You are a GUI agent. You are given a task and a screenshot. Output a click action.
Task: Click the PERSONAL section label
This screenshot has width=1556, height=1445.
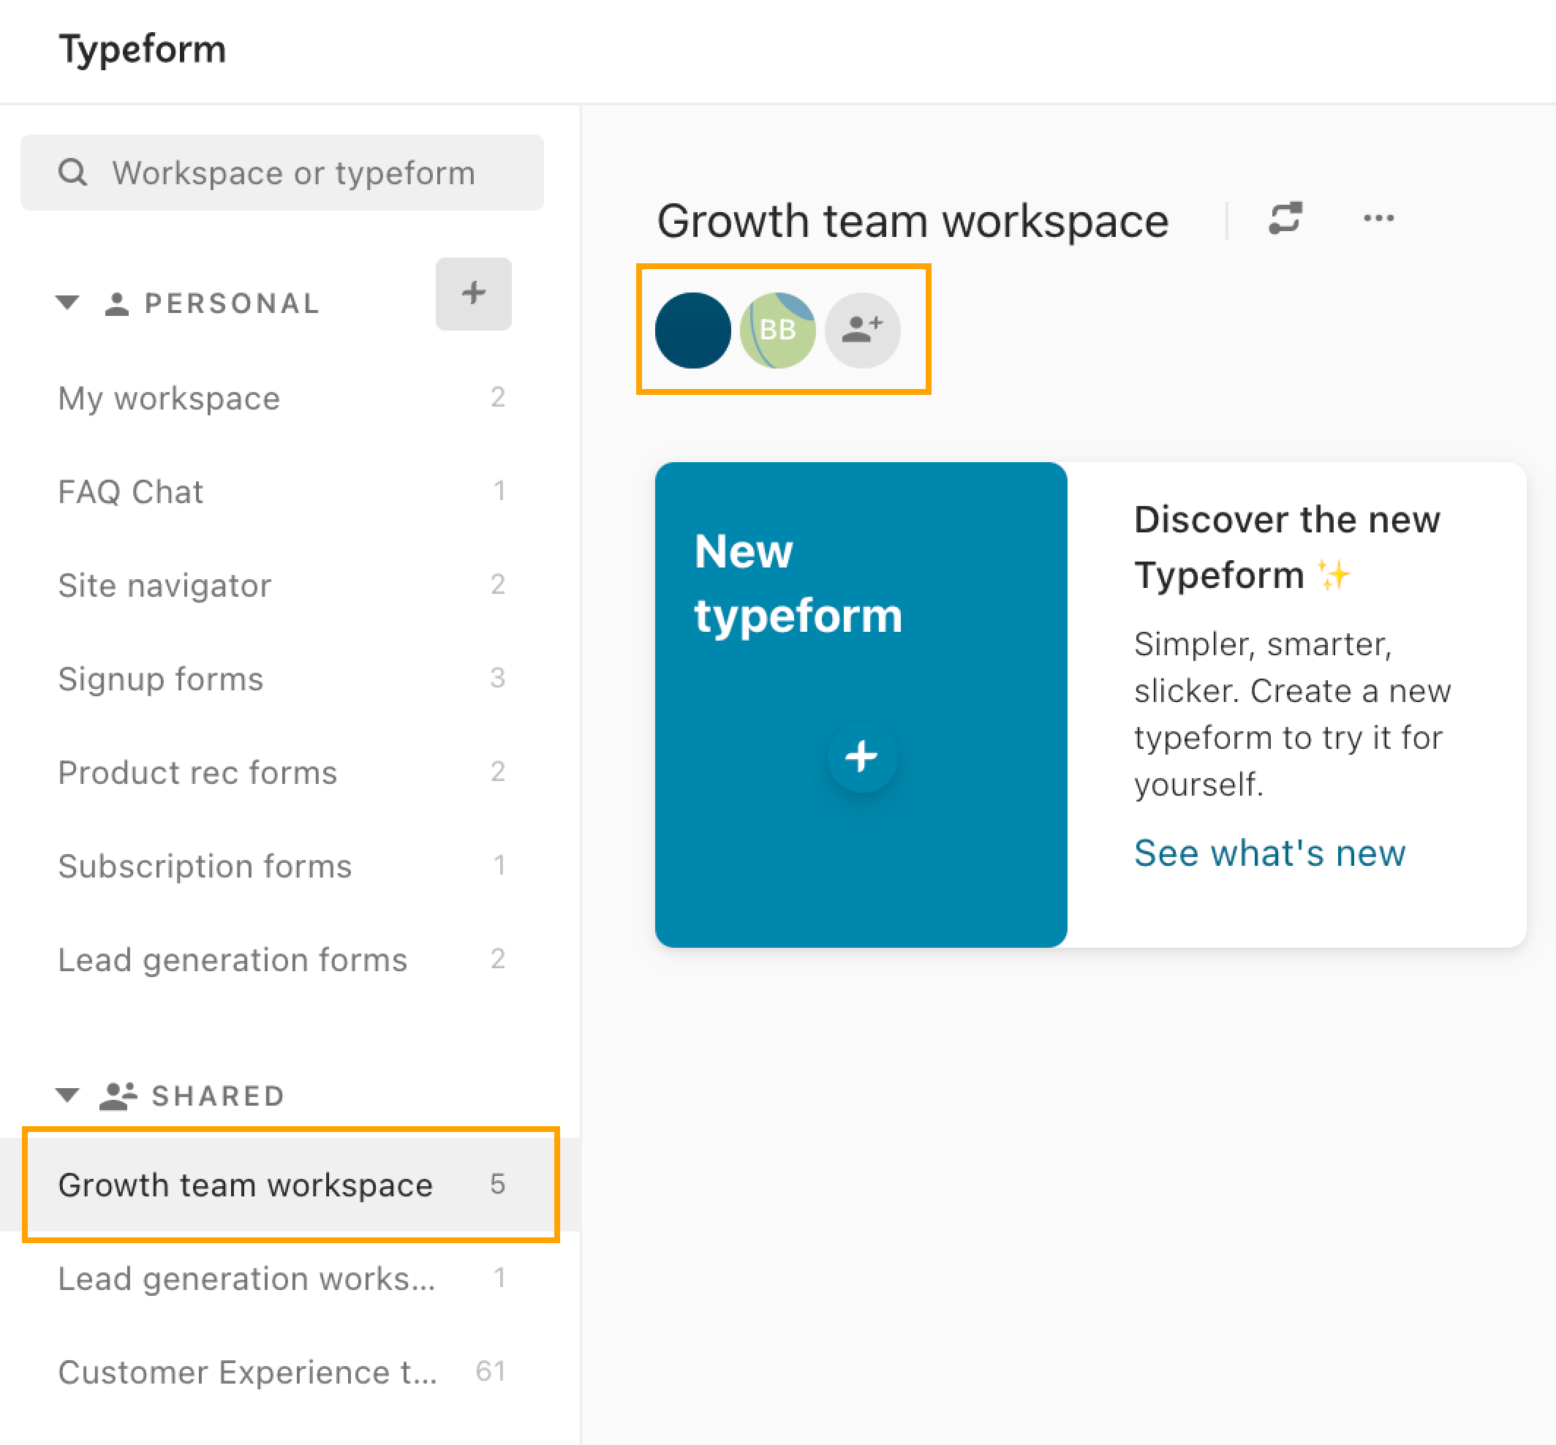pyautogui.click(x=233, y=303)
